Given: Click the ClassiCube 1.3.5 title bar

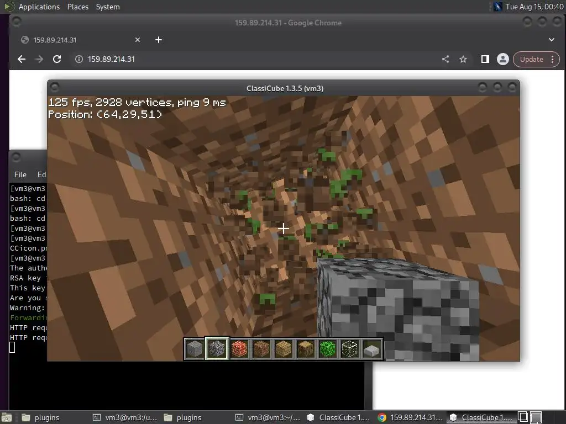Looking at the screenshot, I should 285,88.
